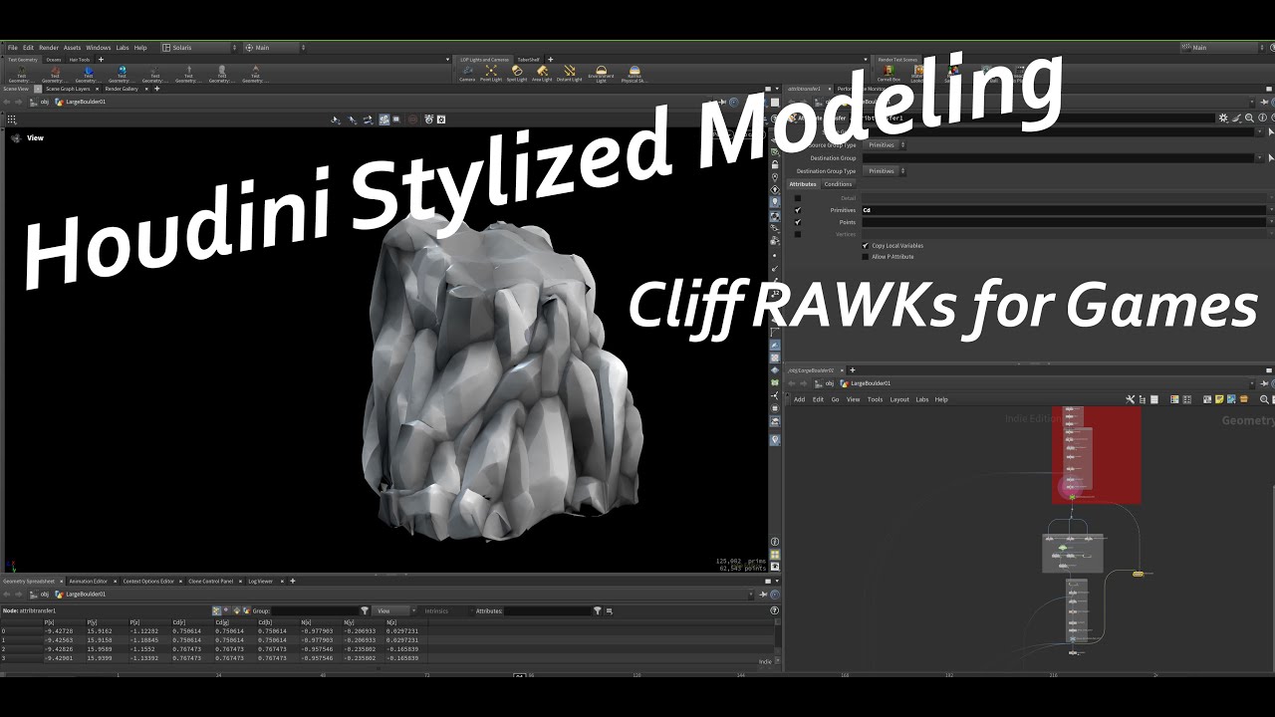
Task: Toggle the Vertices attribute checkbox
Action: click(x=797, y=234)
